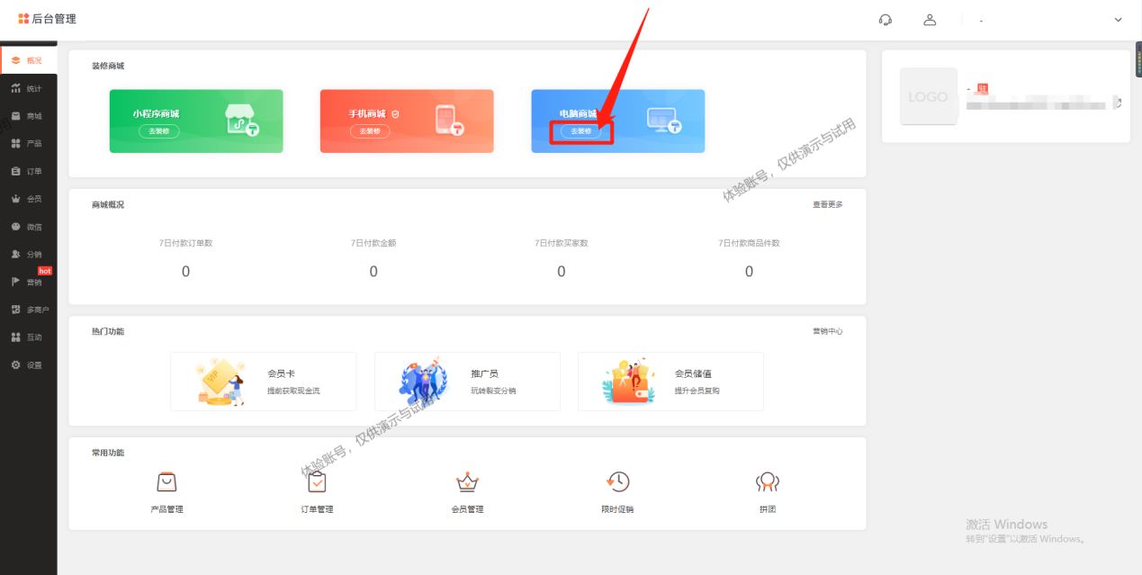
Task: Open the 产品 products sidebar item
Action: click(x=28, y=143)
